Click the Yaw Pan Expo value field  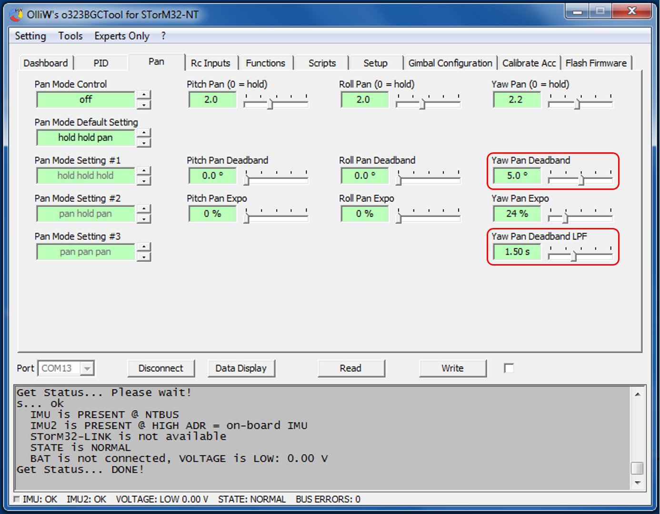click(x=517, y=214)
